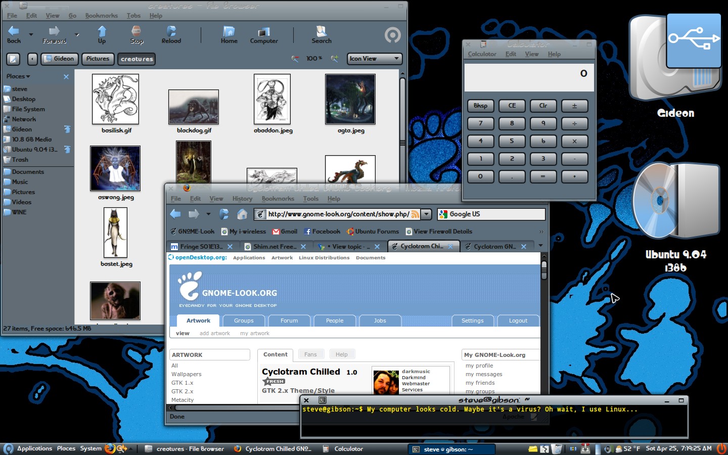The image size is (728, 455).
Task: Click Firefox forward arrow
Action: 194,214
